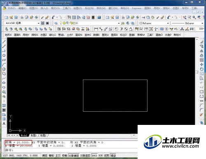The width and height of the screenshot is (206, 159).
Task: Switch to the Model tab
Action: 24,136
